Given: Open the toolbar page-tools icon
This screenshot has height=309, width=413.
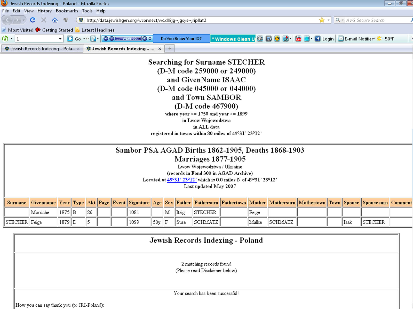Looking at the screenshot, I should coord(93,39).
